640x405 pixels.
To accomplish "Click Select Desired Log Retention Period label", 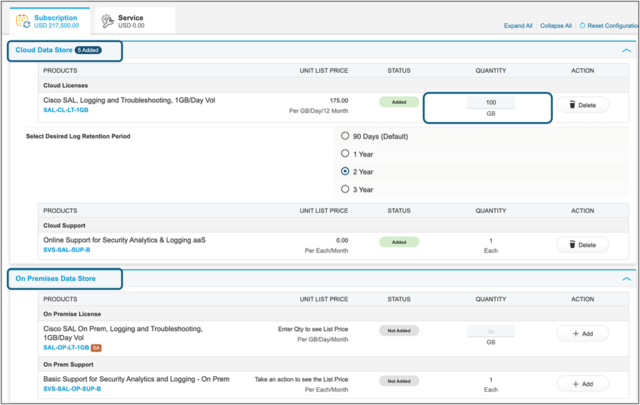I will 78,136.
